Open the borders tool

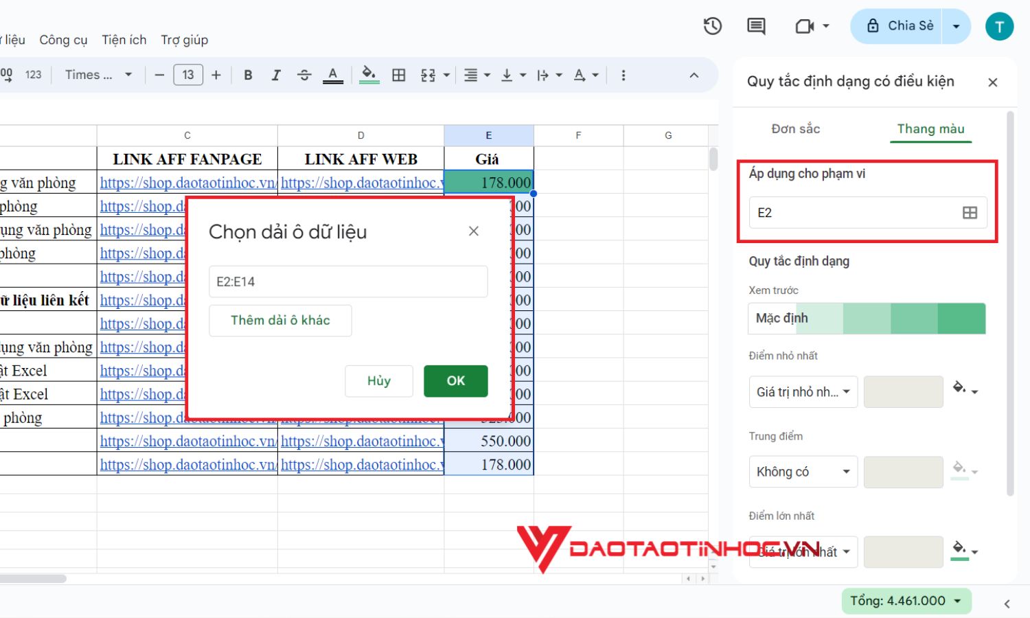[398, 75]
